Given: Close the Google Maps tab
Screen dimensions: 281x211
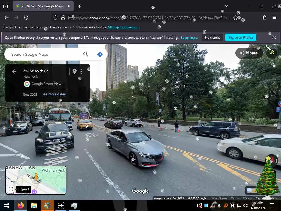Looking at the screenshot, I should pyautogui.click(x=69, y=6).
